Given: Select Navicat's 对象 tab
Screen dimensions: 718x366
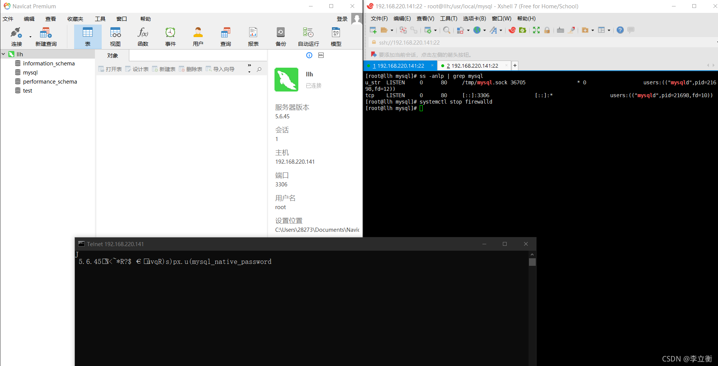Looking at the screenshot, I should click(113, 56).
